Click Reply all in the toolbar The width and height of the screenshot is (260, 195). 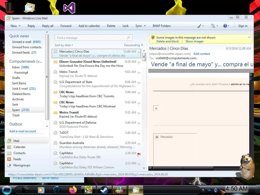(x=47, y=26)
